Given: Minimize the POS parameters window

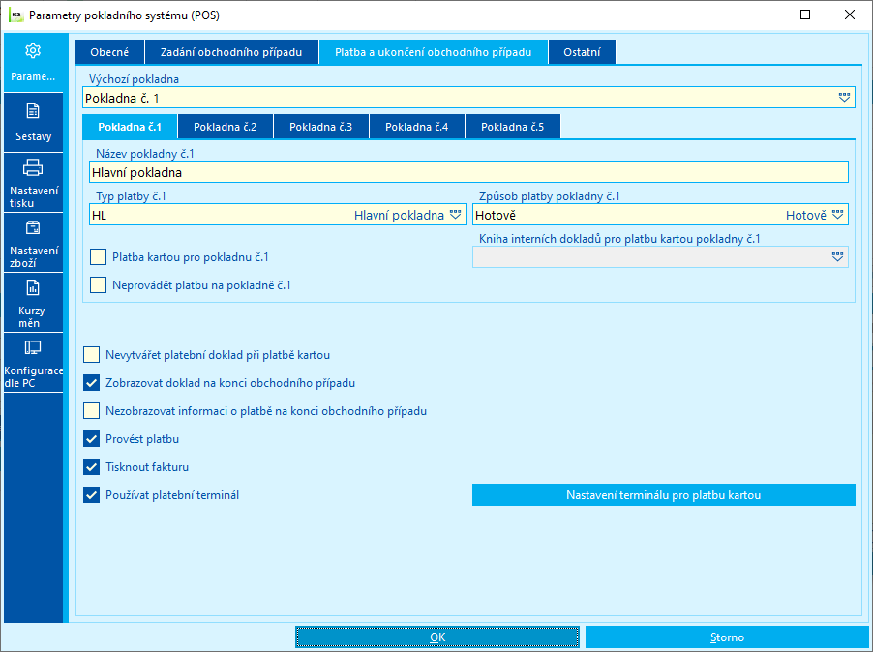Looking at the screenshot, I should click(762, 15).
